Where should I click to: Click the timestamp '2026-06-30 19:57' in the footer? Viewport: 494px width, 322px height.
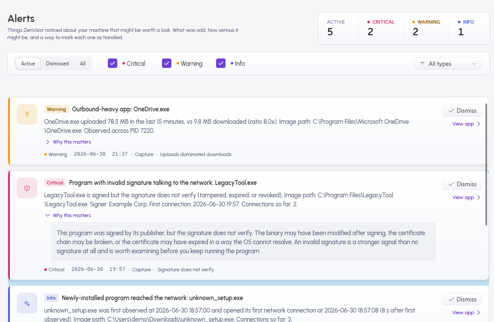click(98, 269)
